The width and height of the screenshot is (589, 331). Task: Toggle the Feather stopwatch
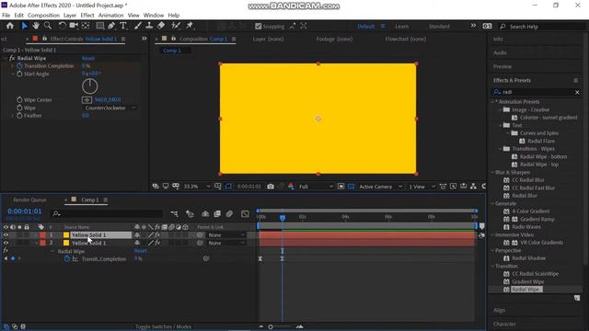19,116
